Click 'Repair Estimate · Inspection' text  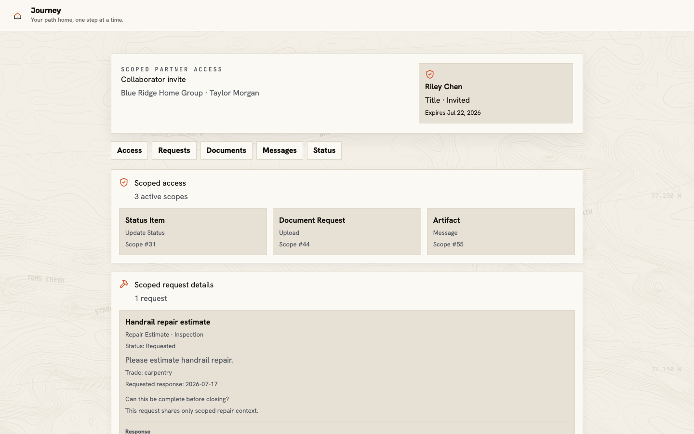(x=164, y=335)
